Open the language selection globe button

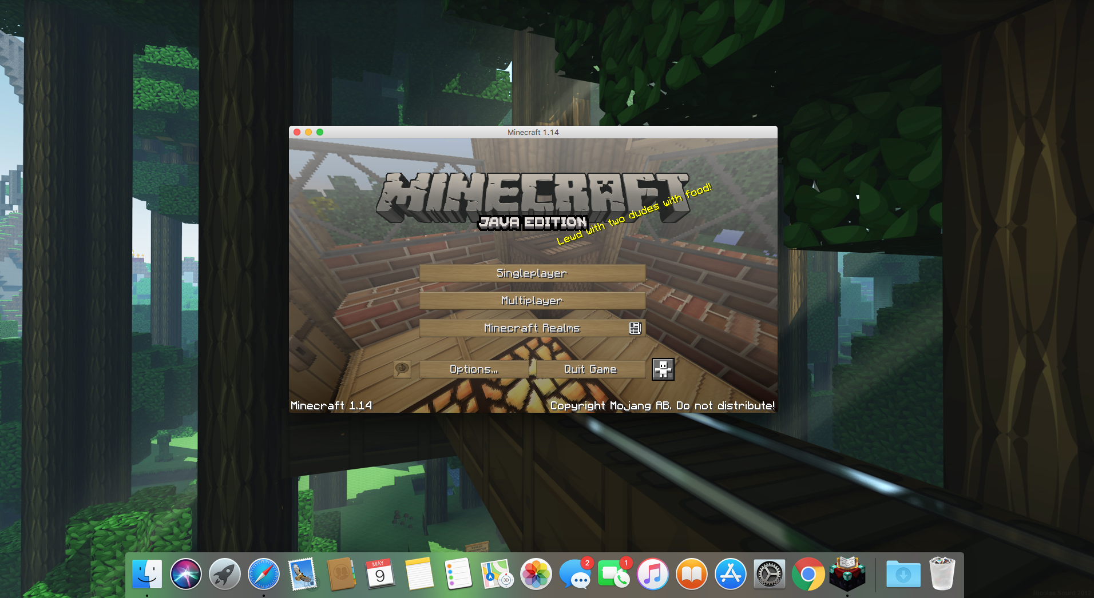(402, 369)
